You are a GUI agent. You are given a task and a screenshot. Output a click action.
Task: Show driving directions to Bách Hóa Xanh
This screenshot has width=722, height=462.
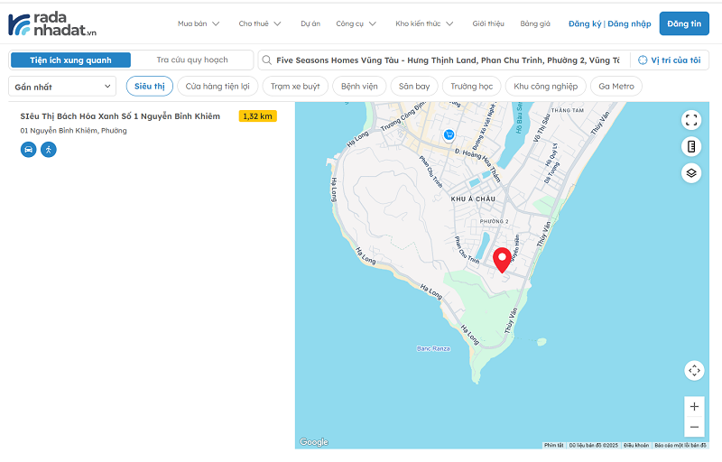pos(28,149)
